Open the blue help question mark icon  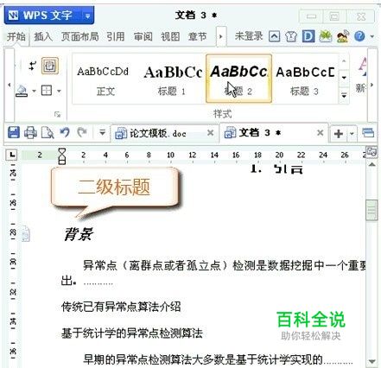(x=359, y=36)
